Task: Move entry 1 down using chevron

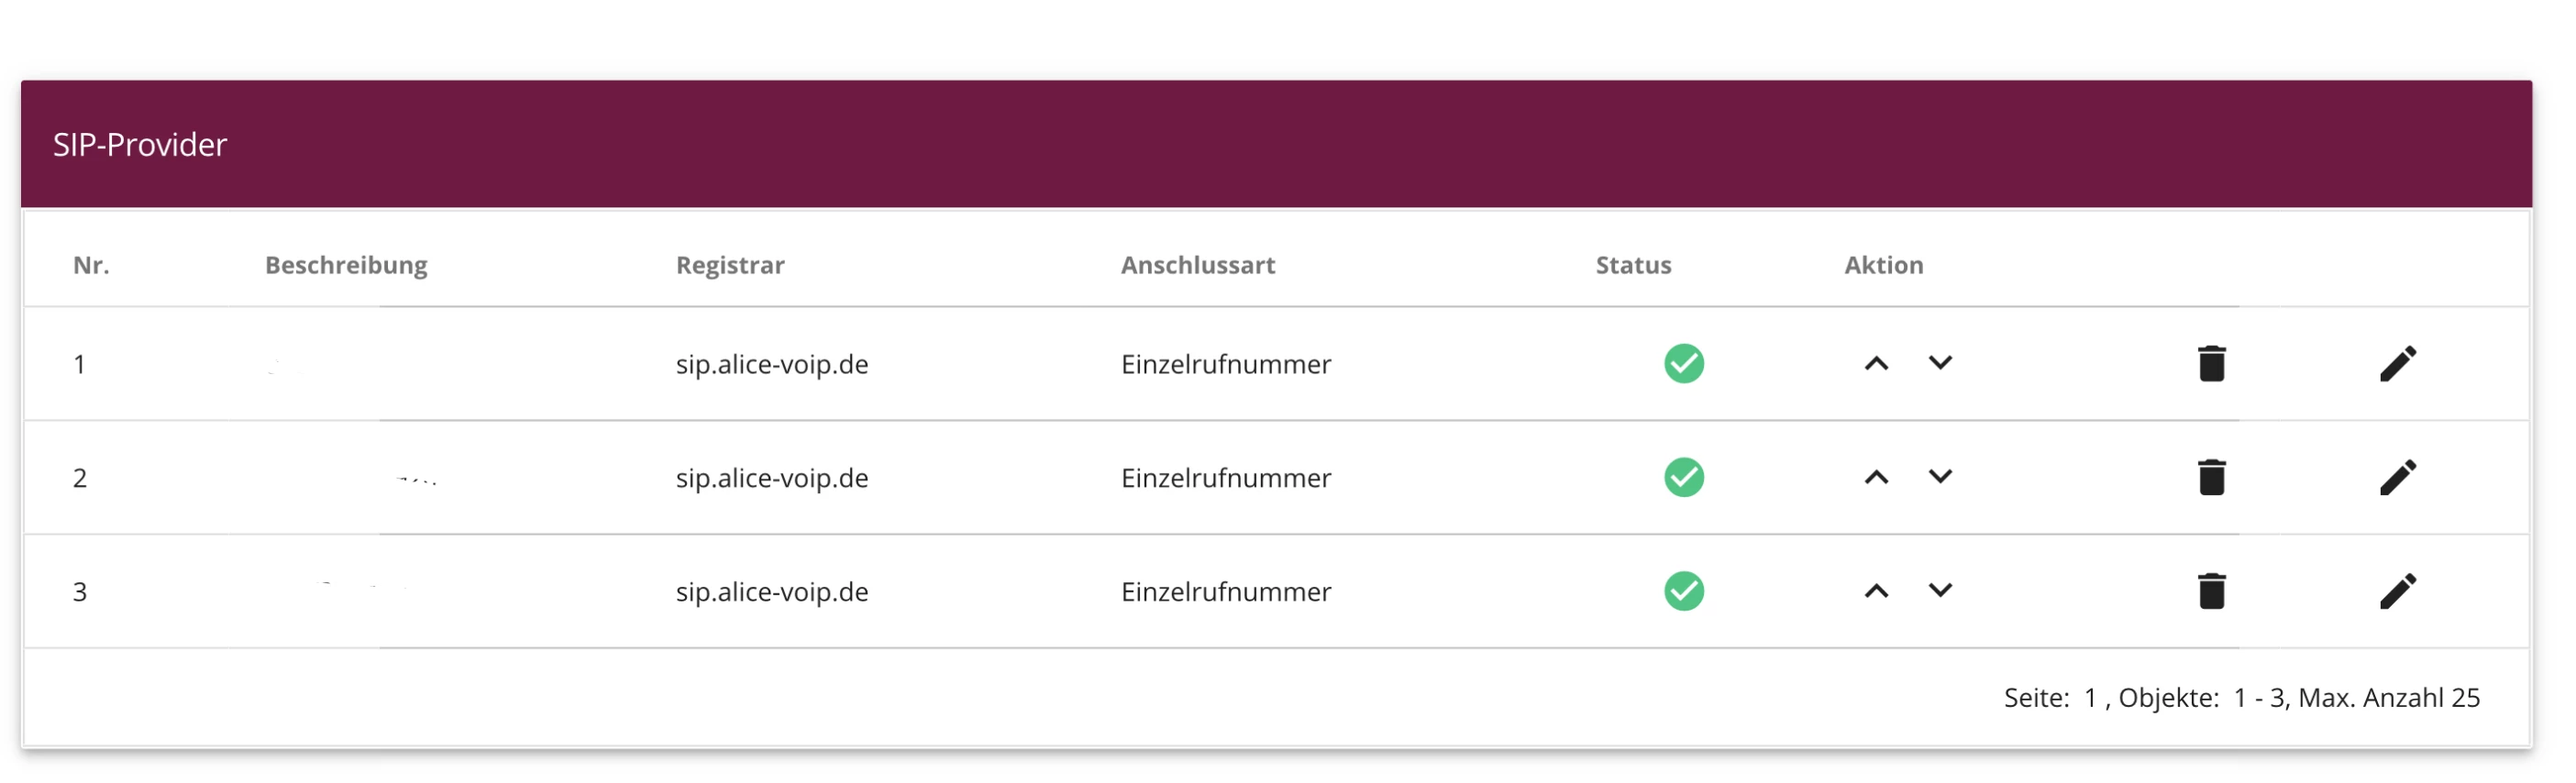Action: (1940, 363)
